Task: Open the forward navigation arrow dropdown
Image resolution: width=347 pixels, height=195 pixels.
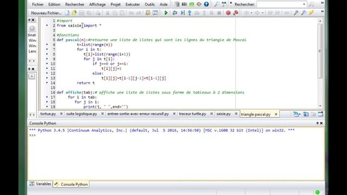Action: click(262, 13)
